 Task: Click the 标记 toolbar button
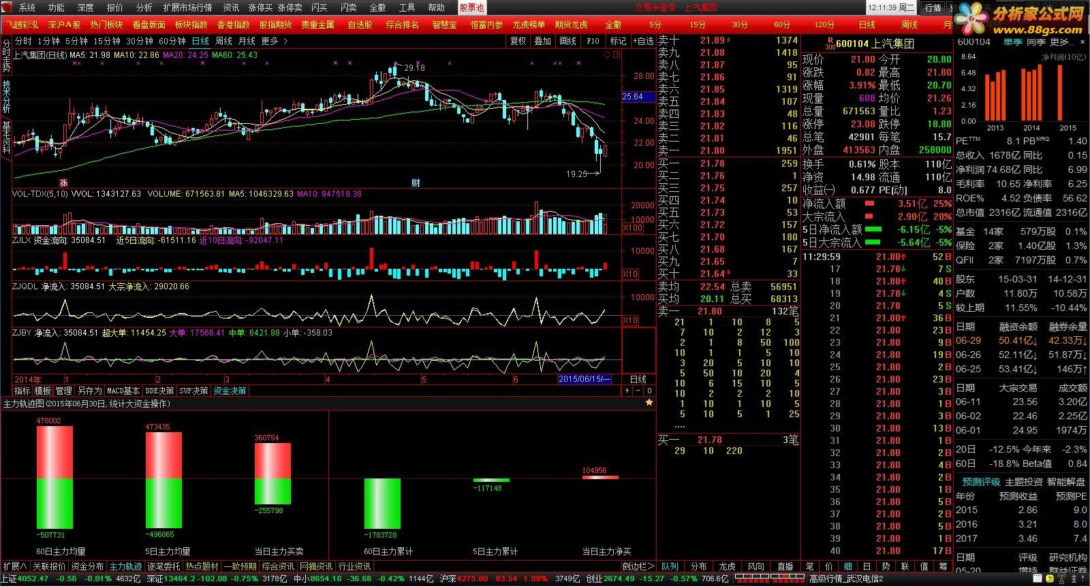pyautogui.click(x=618, y=41)
